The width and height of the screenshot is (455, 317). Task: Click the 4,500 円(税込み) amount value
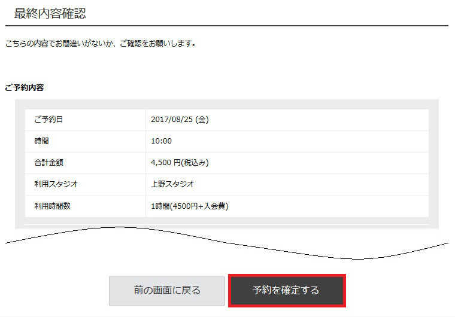pos(180,163)
